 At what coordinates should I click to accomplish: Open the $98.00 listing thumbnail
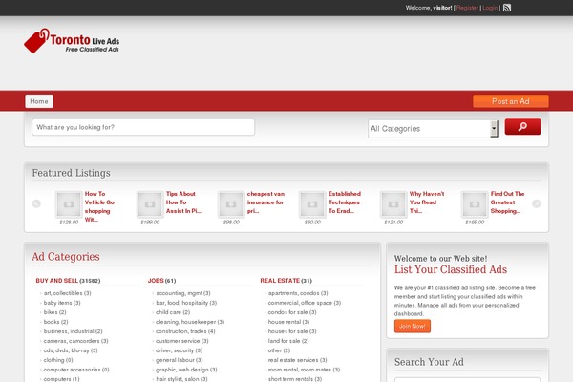(231, 204)
